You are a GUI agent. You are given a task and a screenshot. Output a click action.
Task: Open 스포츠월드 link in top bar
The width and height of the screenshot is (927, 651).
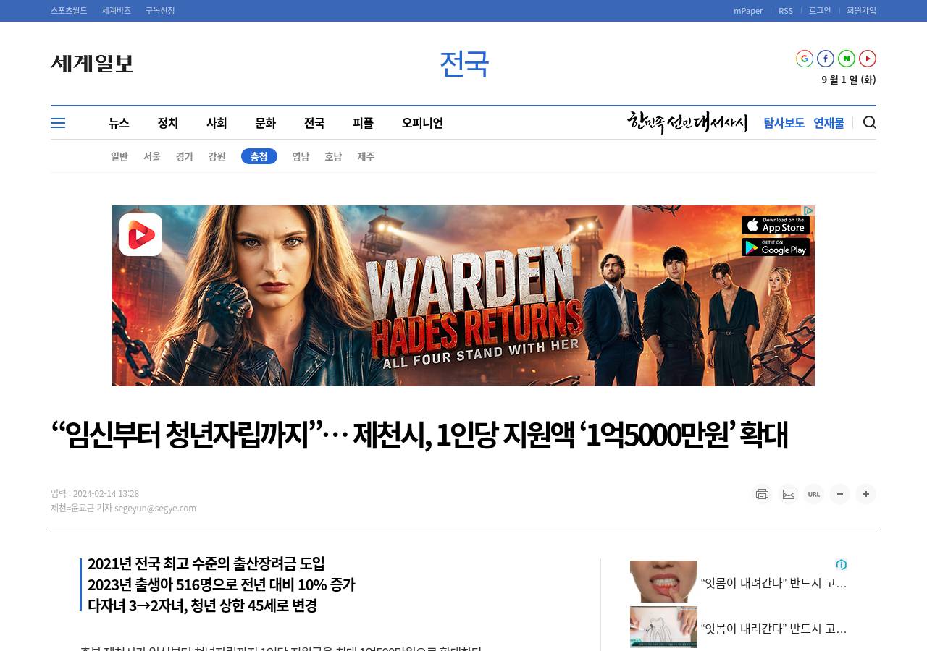[69, 10]
